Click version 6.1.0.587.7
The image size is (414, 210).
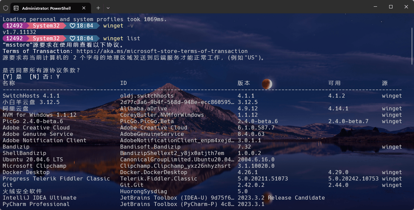(256, 128)
